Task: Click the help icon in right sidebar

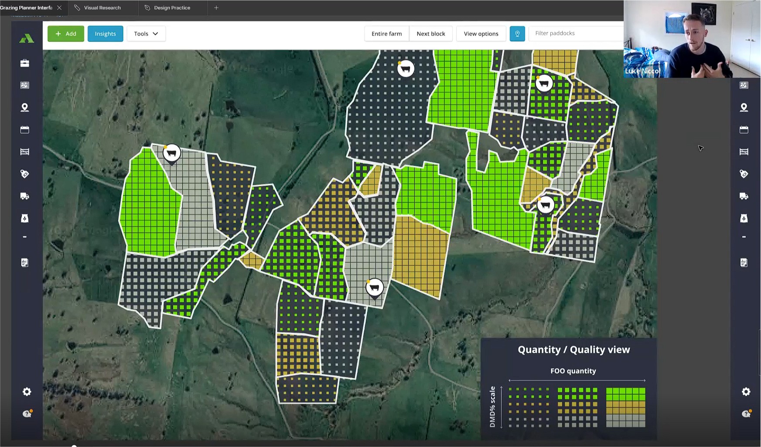Action: 746,413
